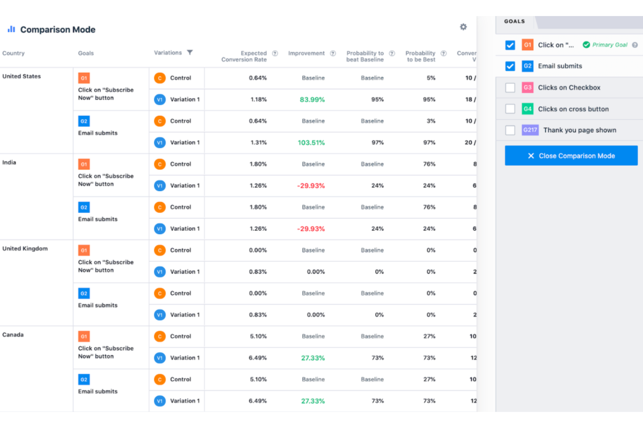Click the Control icon in Canada's first row
Screen dimensions: 643x428
click(159, 337)
